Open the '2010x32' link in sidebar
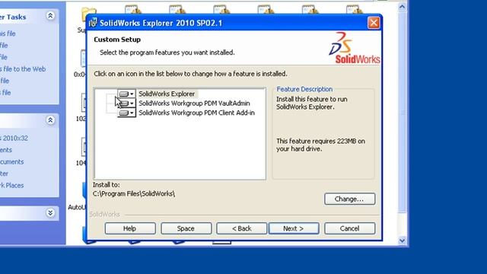 (x=14, y=139)
